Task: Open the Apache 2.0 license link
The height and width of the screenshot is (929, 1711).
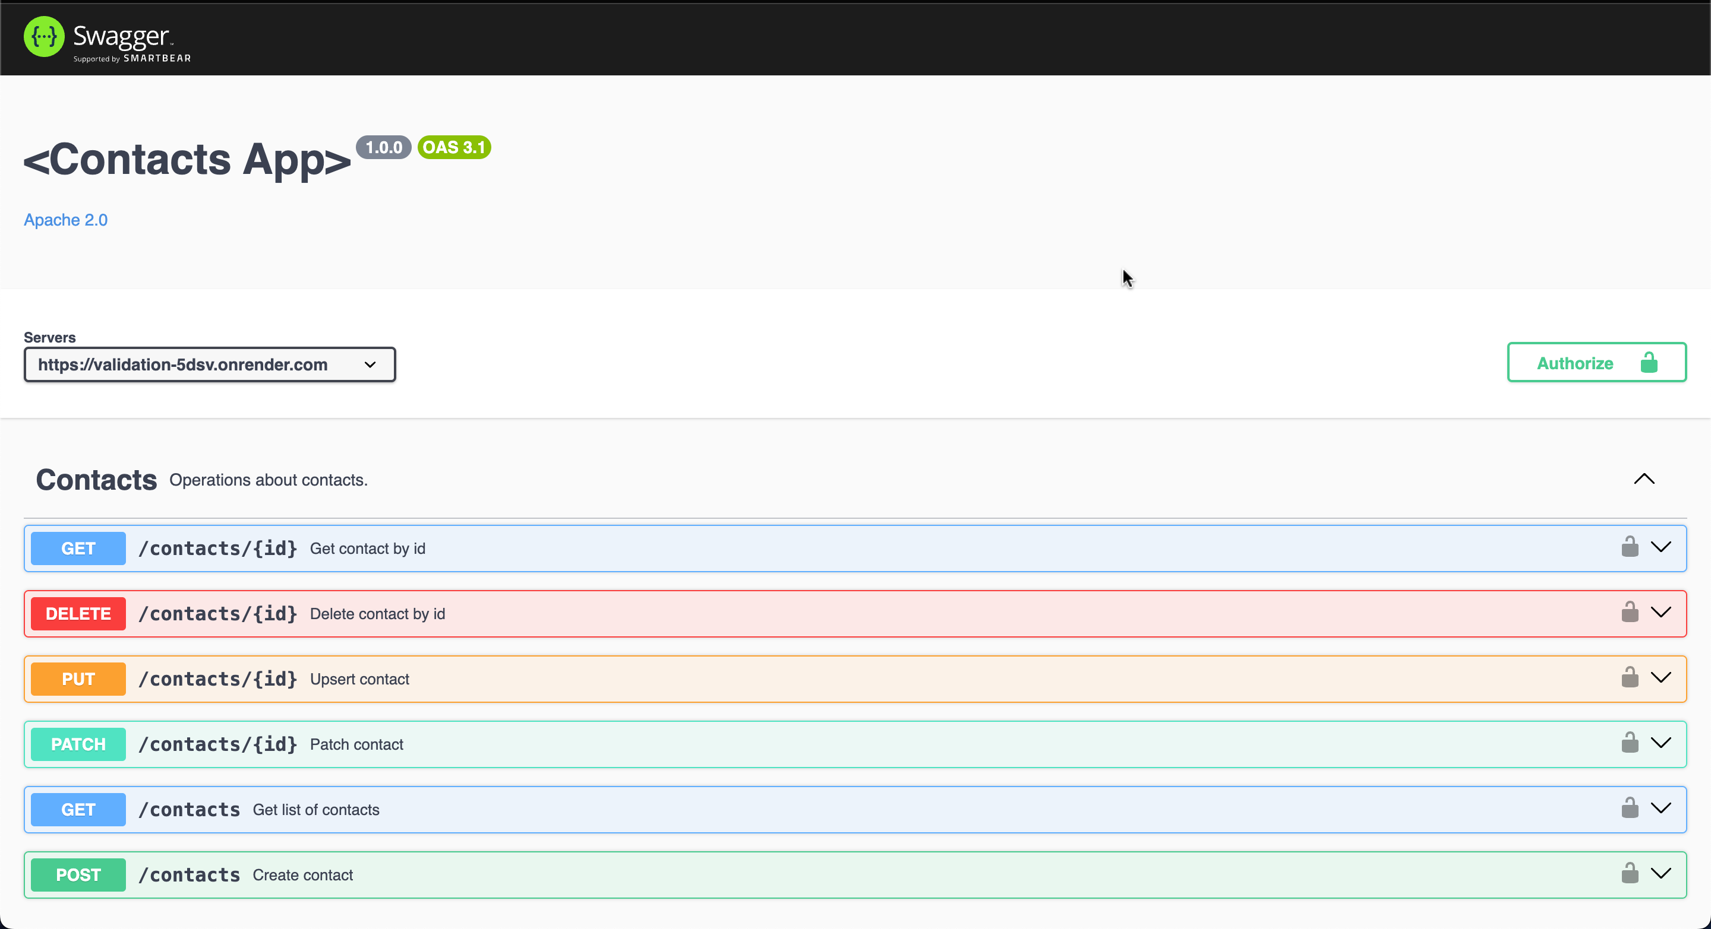Action: click(x=65, y=220)
